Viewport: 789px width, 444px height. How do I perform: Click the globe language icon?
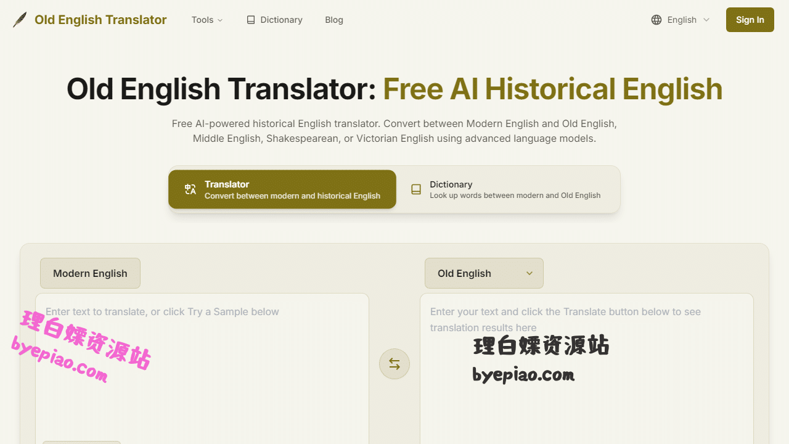tap(656, 20)
